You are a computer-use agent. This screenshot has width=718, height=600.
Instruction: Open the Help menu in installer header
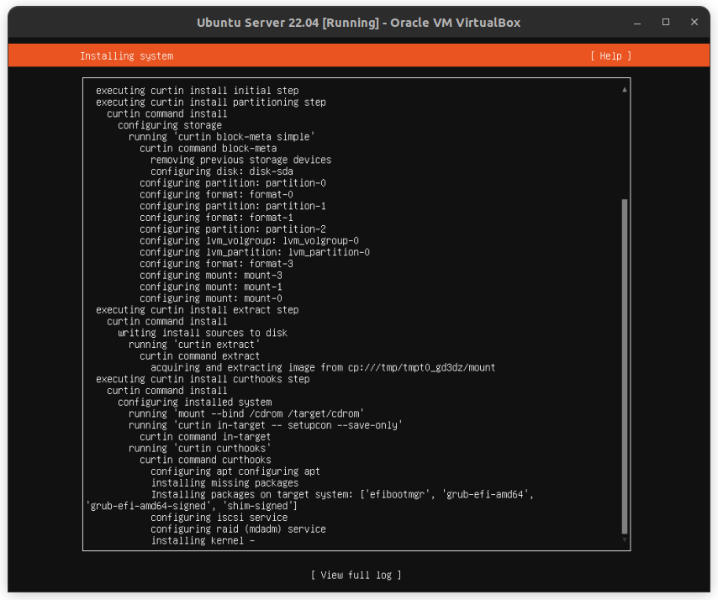click(x=610, y=55)
